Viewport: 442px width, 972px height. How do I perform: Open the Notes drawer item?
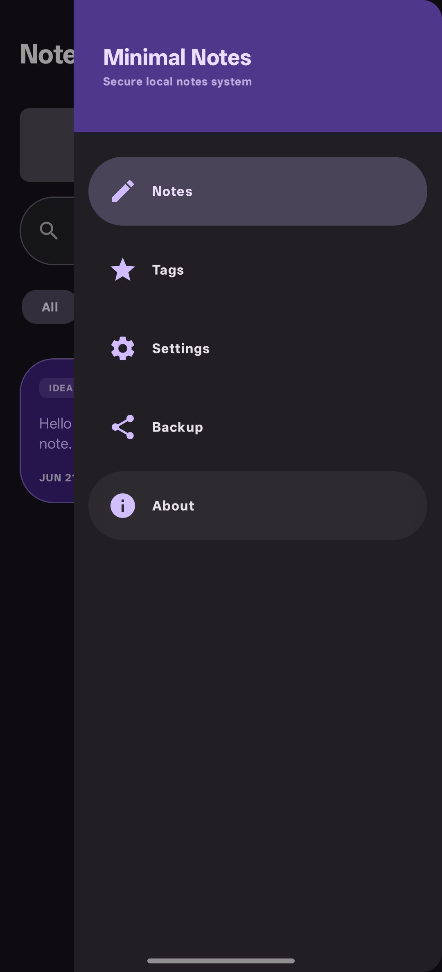point(258,191)
